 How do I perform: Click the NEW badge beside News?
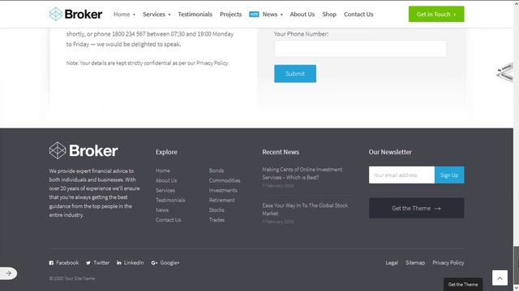(254, 15)
